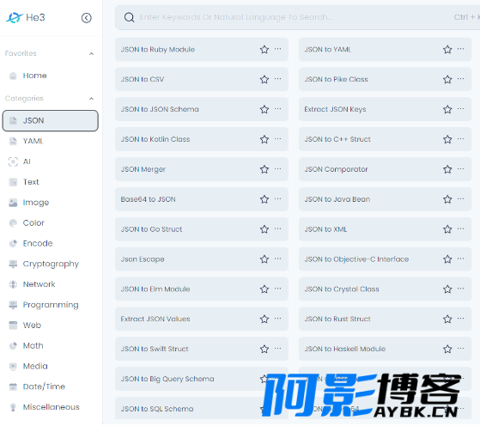Click the Network globe icon

(13, 284)
